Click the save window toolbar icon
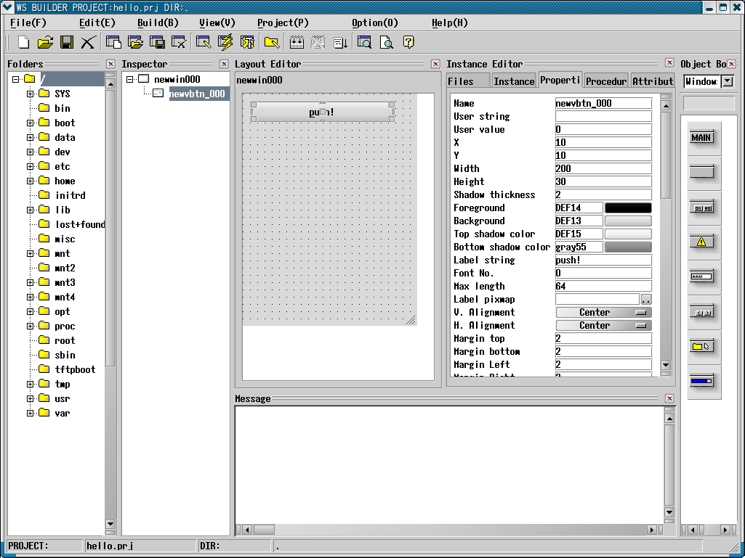The height and width of the screenshot is (558, 745). click(157, 42)
